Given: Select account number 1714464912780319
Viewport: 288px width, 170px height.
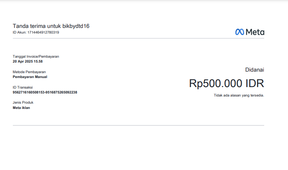Looking at the screenshot, I should [x=43, y=32].
